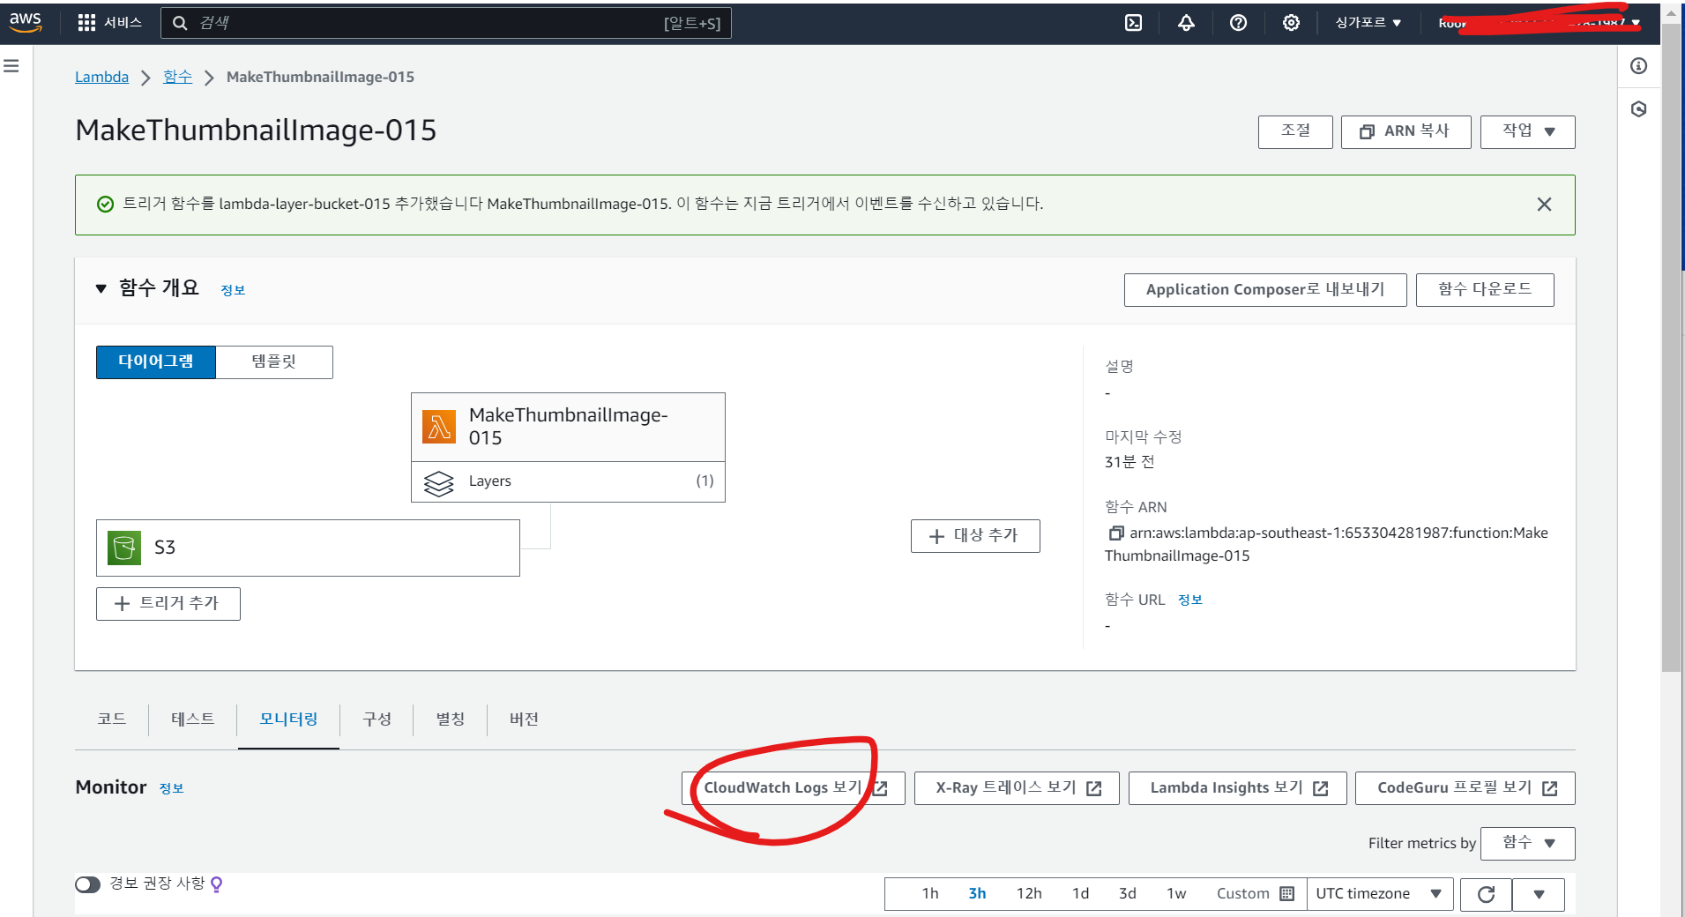Open the Filter metrics by 함수 dropdown
The image size is (1685, 917).
[x=1527, y=844]
